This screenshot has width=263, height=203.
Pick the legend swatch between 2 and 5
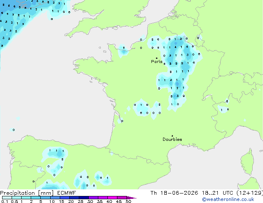click(x=36, y=198)
